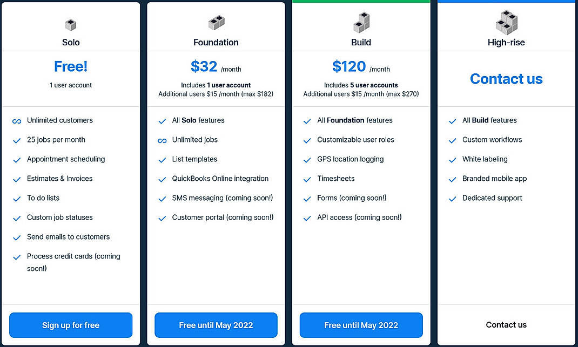The width and height of the screenshot is (578, 347).
Task: Click the $120 /month price label
Action: click(x=361, y=66)
